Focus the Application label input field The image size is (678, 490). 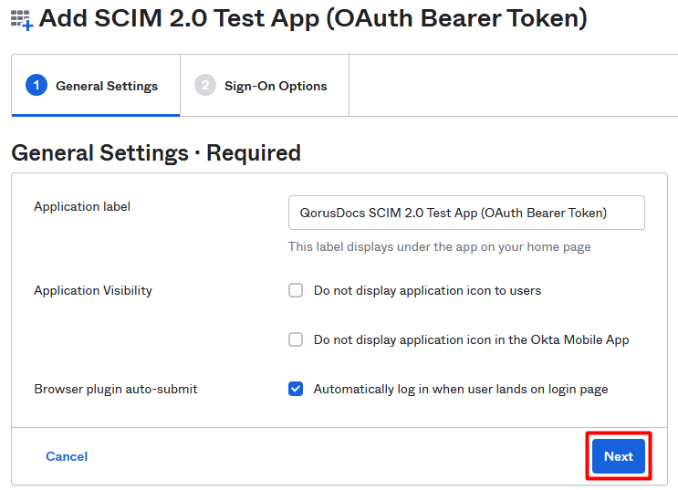466,213
